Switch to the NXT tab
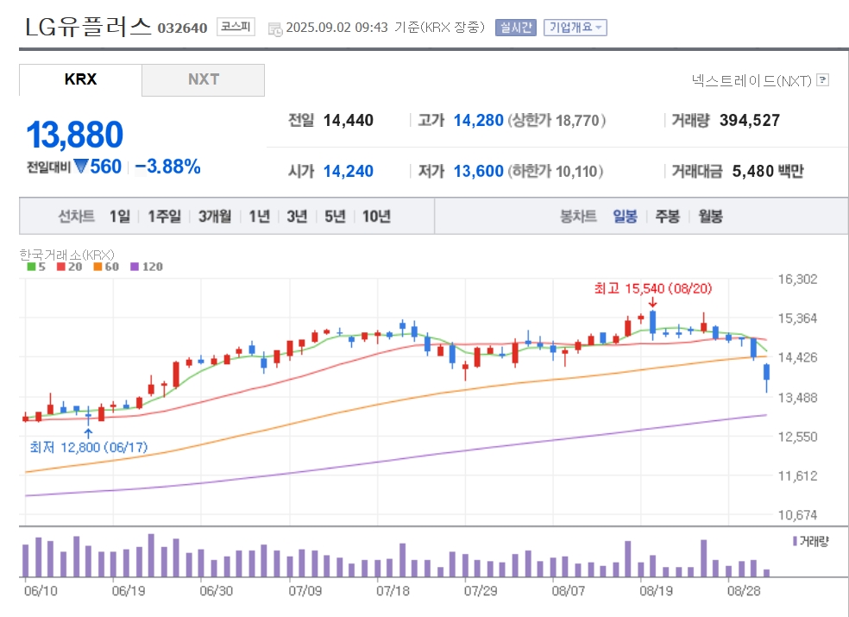This screenshot has width=849, height=617. coord(204,79)
